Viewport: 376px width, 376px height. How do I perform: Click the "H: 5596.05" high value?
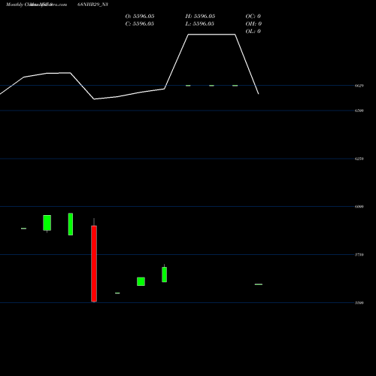pos(200,17)
